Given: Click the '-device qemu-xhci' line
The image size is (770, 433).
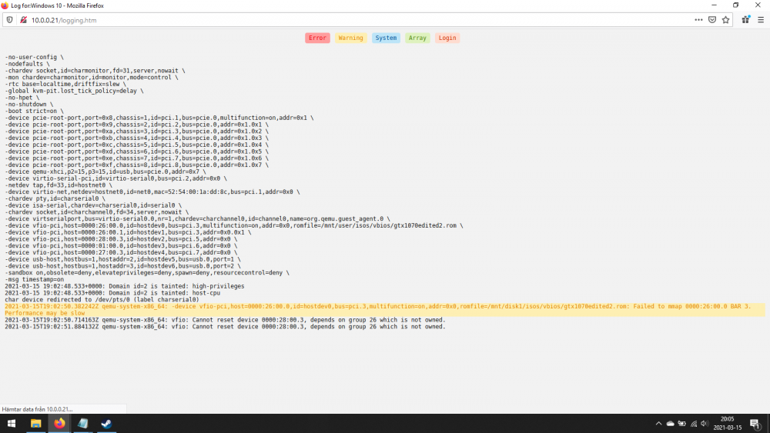Looking at the screenshot, I should click(105, 172).
